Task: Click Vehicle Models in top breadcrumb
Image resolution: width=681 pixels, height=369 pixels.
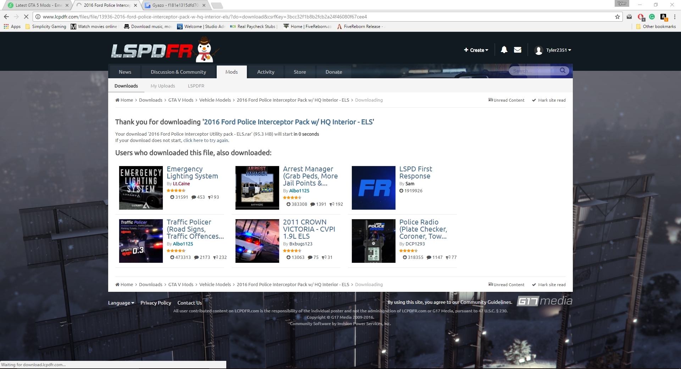Action: click(x=215, y=100)
